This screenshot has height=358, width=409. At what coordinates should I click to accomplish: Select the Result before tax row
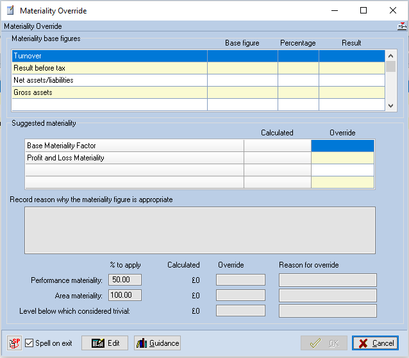(x=198, y=68)
